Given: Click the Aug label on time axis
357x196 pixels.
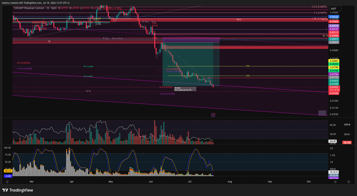Looking at the screenshot, I should point(229,181).
